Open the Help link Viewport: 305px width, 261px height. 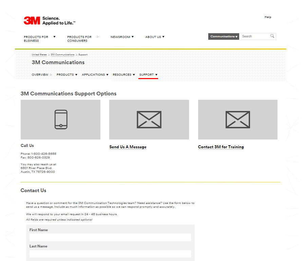pyautogui.click(x=268, y=17)
